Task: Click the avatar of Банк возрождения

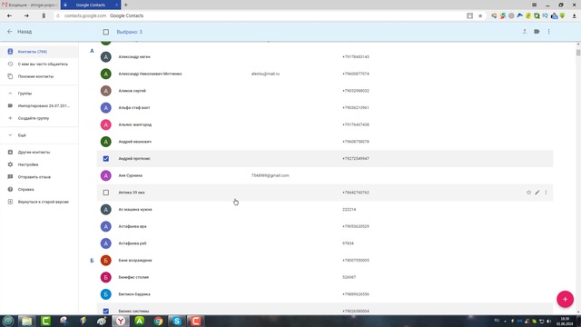Action: coord(105,261)
